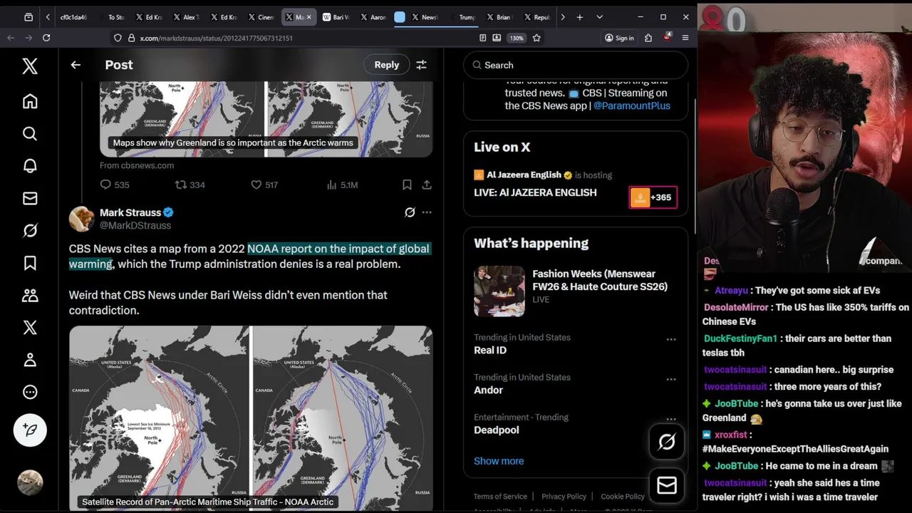Open Fashion Weeks live event

(x=576, y=291)
